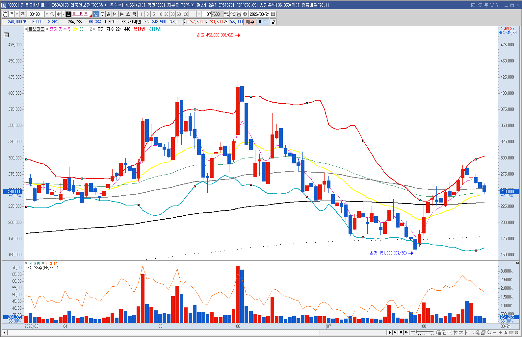Click the 평 button next to 매도
This screenshot has height=337, width=522.
tap(273, 22)
